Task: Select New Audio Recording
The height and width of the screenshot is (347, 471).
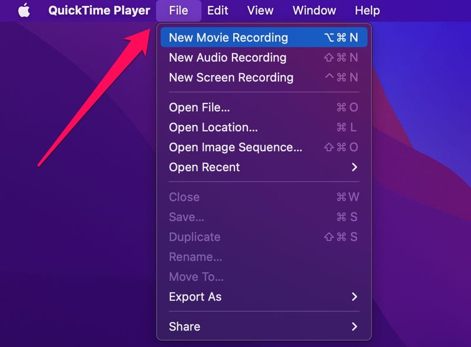Action: point(227,58)
